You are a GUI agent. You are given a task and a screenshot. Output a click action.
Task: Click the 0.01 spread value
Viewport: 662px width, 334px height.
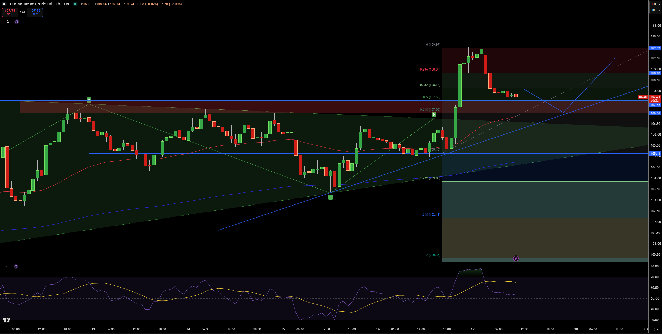[22, 13]
